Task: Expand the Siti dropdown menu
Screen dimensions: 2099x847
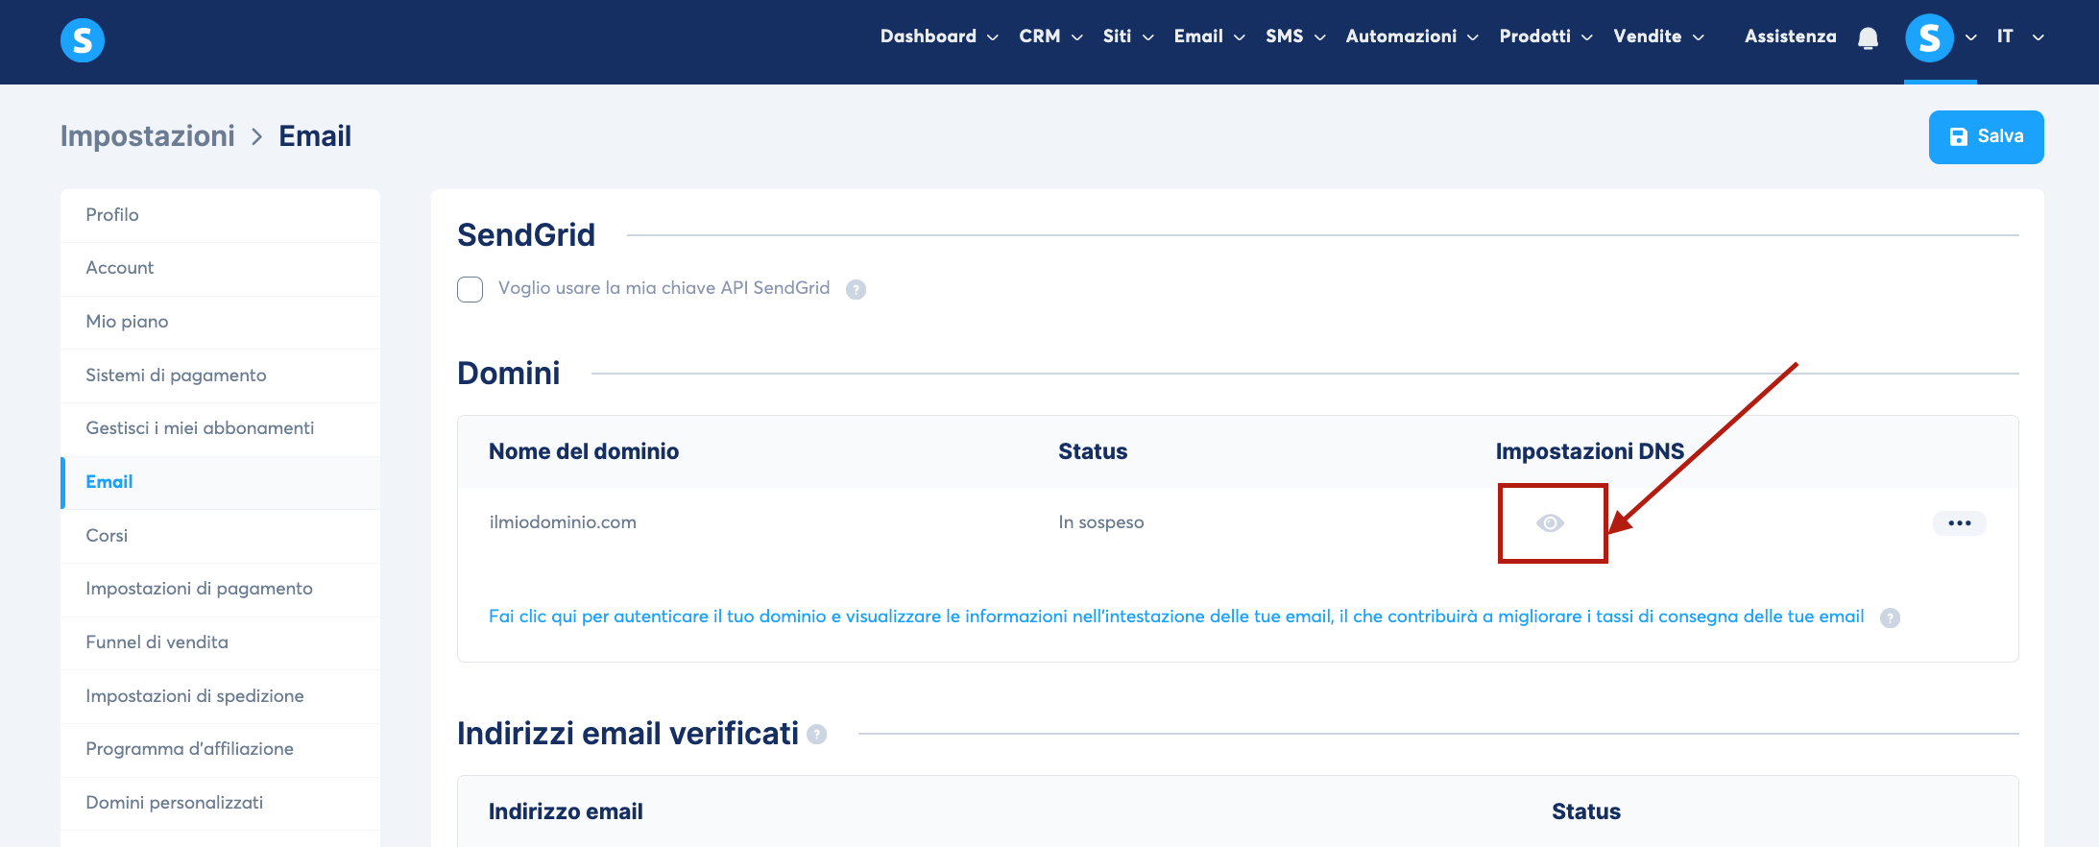Action: tap(1128, 36)
